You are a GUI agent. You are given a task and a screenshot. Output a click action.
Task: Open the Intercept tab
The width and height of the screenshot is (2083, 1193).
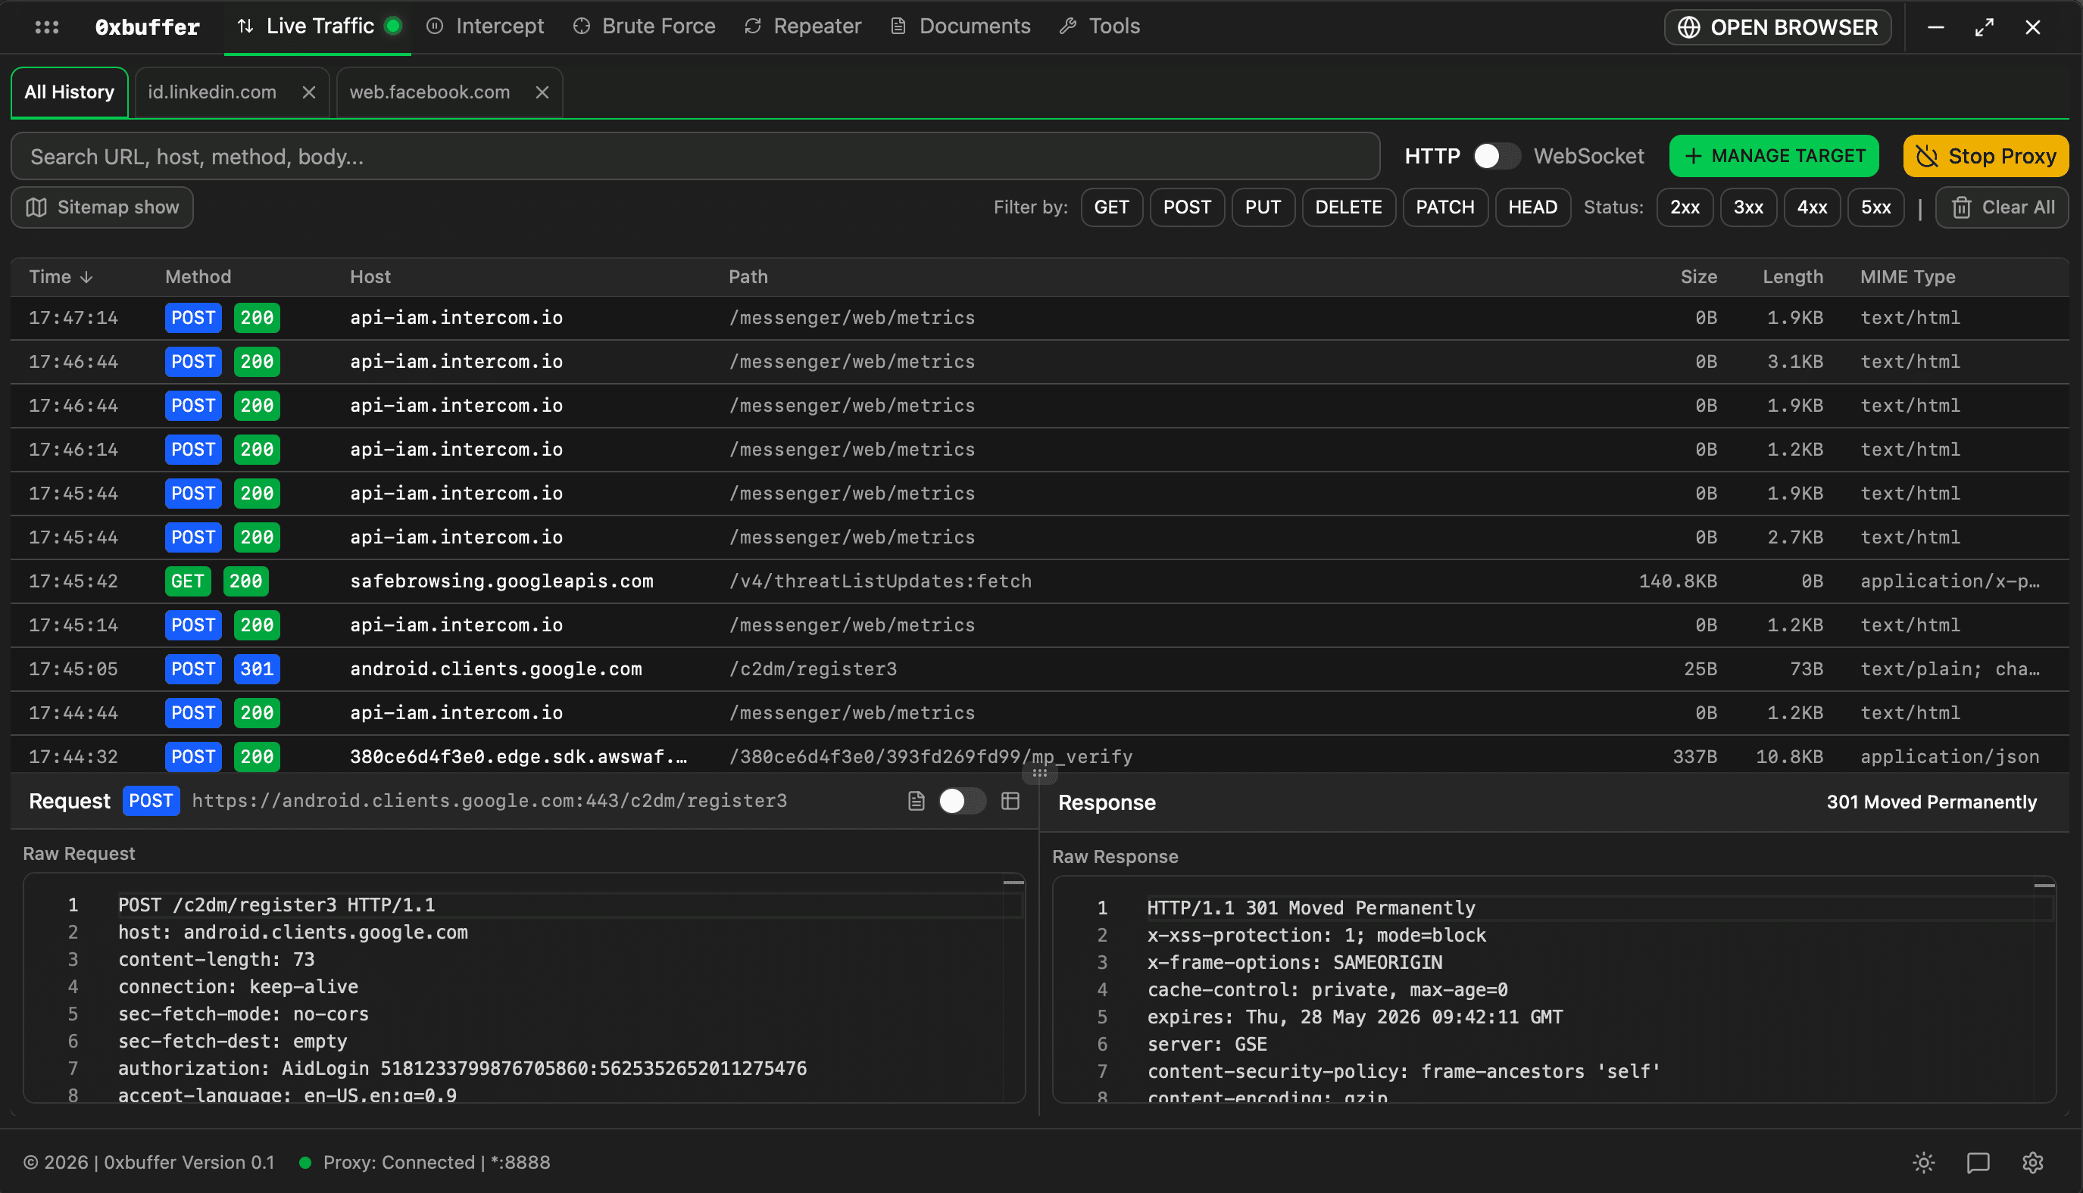click(485, 27)
